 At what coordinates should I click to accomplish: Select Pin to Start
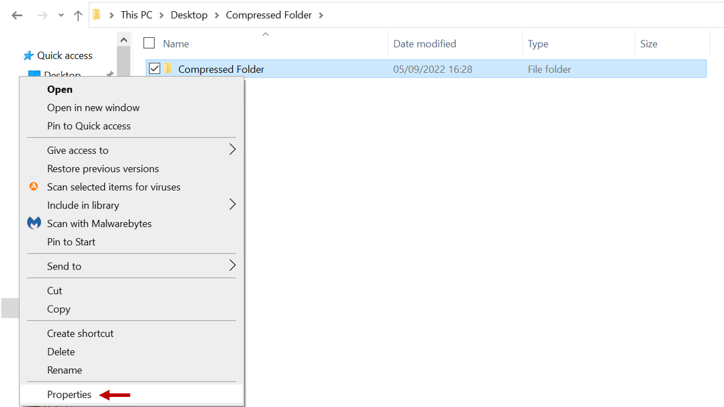point(131,242)
